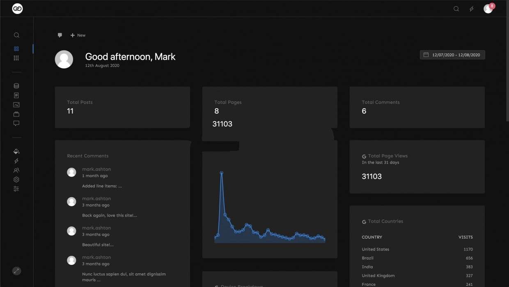Open the image media icon in sidebar
Image resolution: width=509 pixels, height=287 pixels.
(x=16, y=105)
